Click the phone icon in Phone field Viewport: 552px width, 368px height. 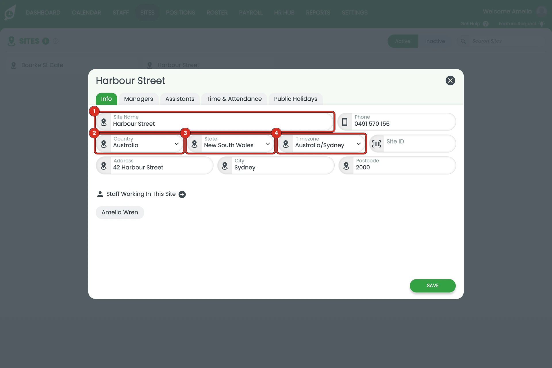click(344, 122)
